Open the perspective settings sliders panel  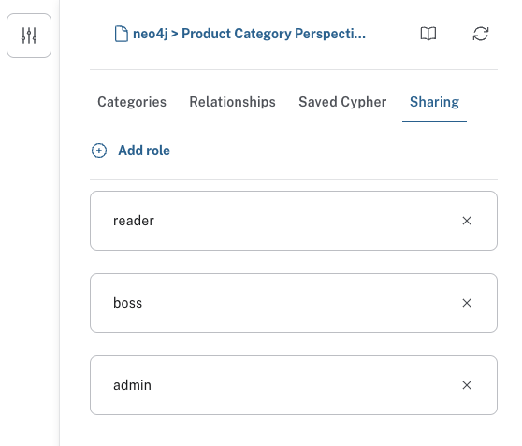29,36
